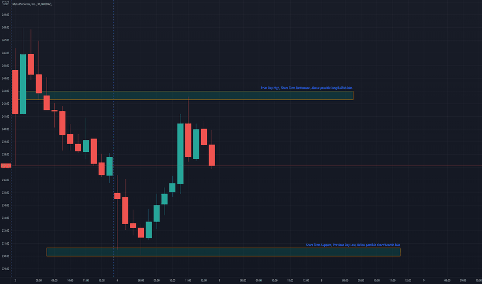Select the Short Term Support annotation text
The image size is (482, 284).
[353, 245]
